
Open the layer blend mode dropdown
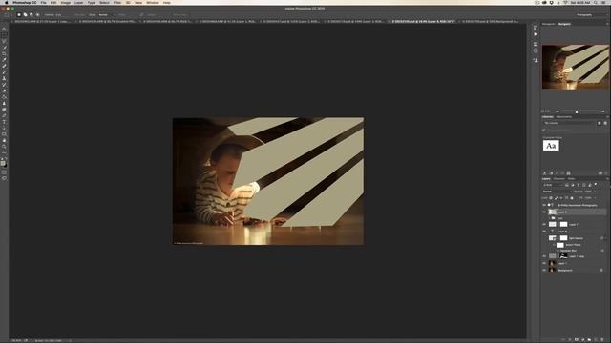point(557,192)
